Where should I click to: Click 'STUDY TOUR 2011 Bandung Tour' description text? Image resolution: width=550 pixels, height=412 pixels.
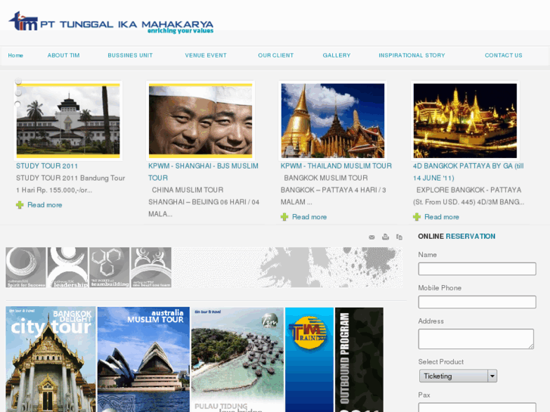tap(70, 178)
